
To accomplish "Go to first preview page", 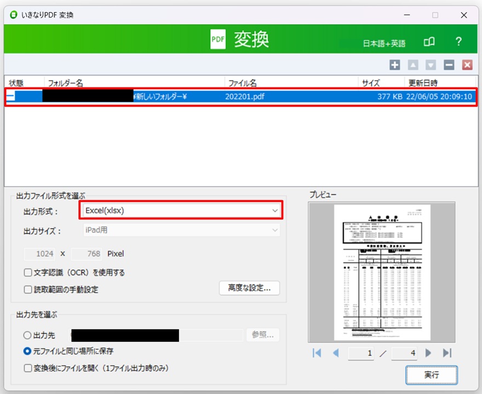I will [317, 353].
